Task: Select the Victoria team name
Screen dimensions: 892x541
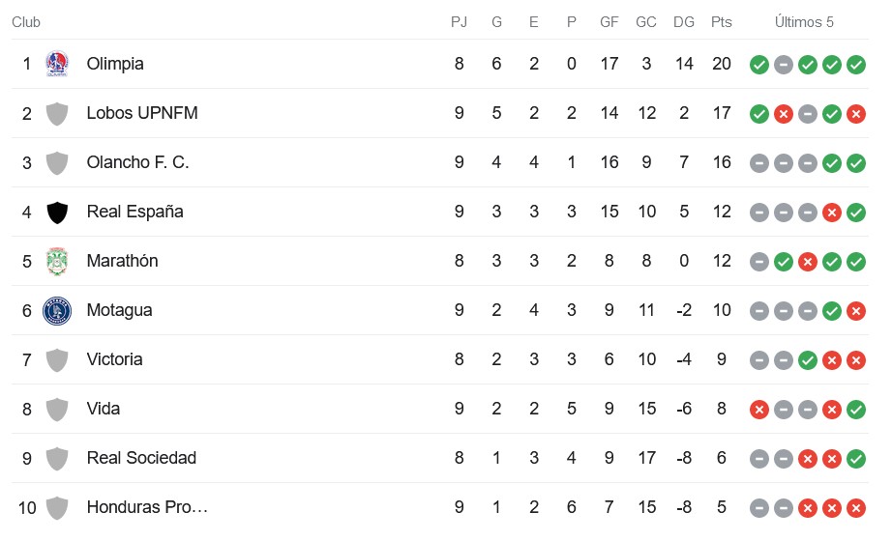Action: pyautogui.click(x=114, y=359)
